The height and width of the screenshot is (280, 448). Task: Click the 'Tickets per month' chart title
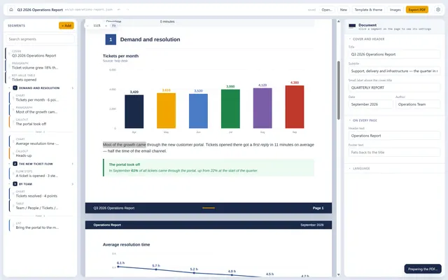(120, 56)
